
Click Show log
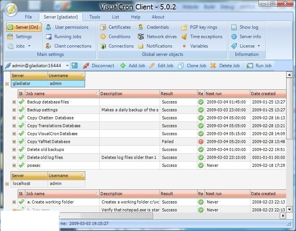pyautogui.click(x=245, y=27)
